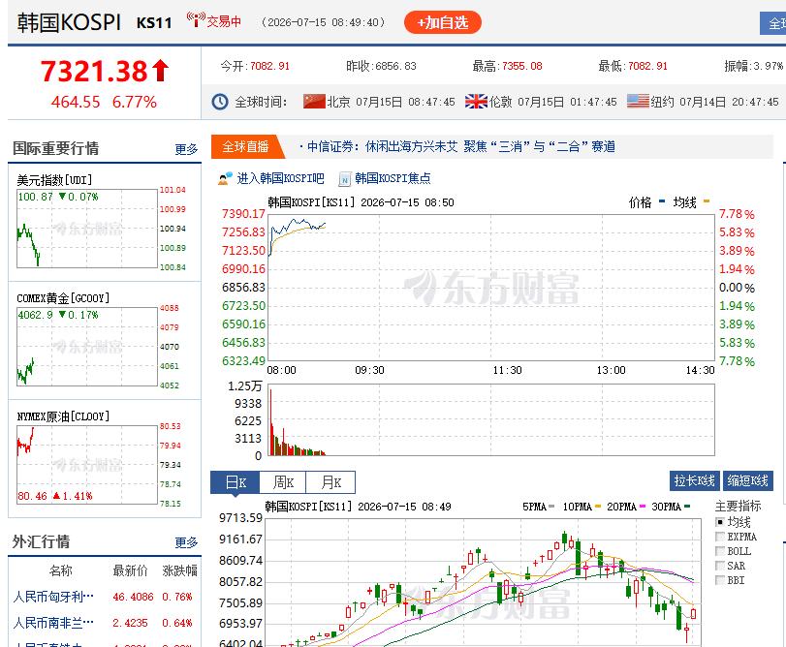
Task: Click the 缩短K线 button
Action: pyautogui.click(x=748, y=480)
